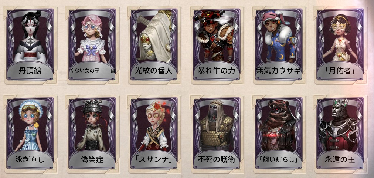Select the 泳ぎ直し swimsuit costume card
Screen dimensions: 374x178
point(30,134)
